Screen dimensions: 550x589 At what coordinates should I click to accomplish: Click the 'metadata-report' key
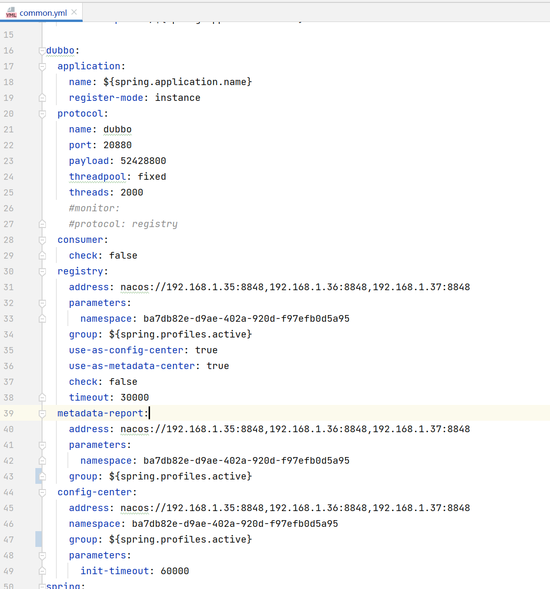click(100, 414)
